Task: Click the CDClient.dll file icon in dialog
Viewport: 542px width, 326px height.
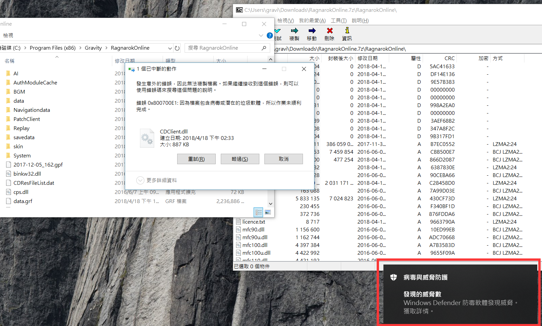Action: (x=147, y=138)
